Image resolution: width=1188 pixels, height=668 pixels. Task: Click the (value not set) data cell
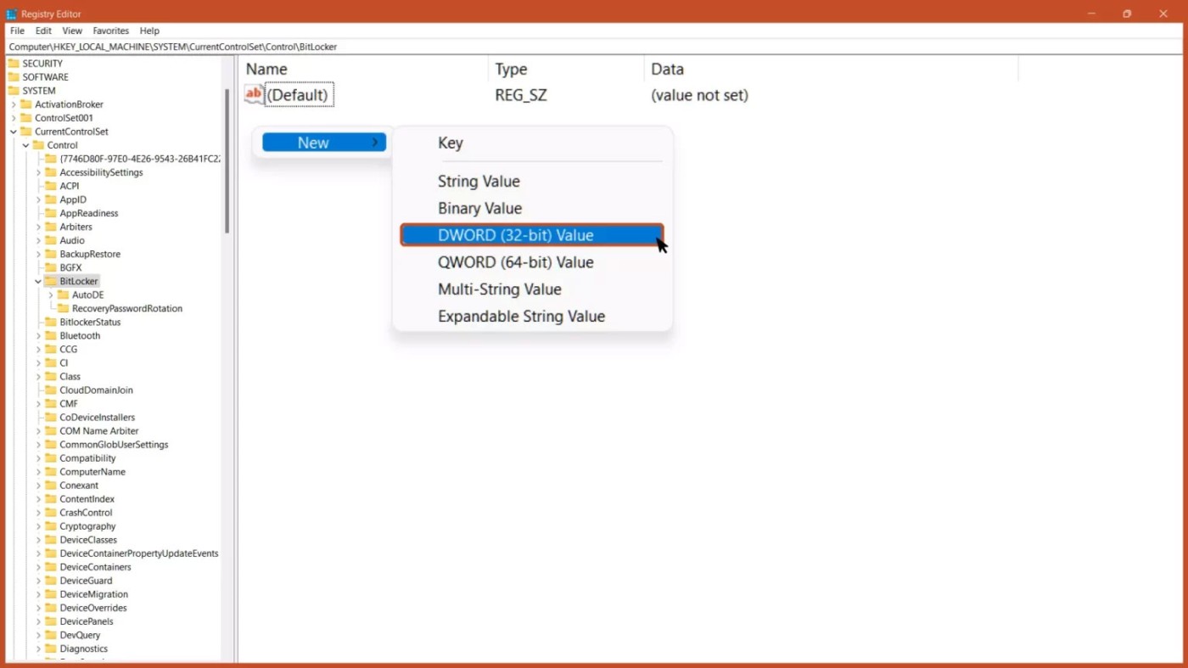pyautogui.click(x=699, y=95)
